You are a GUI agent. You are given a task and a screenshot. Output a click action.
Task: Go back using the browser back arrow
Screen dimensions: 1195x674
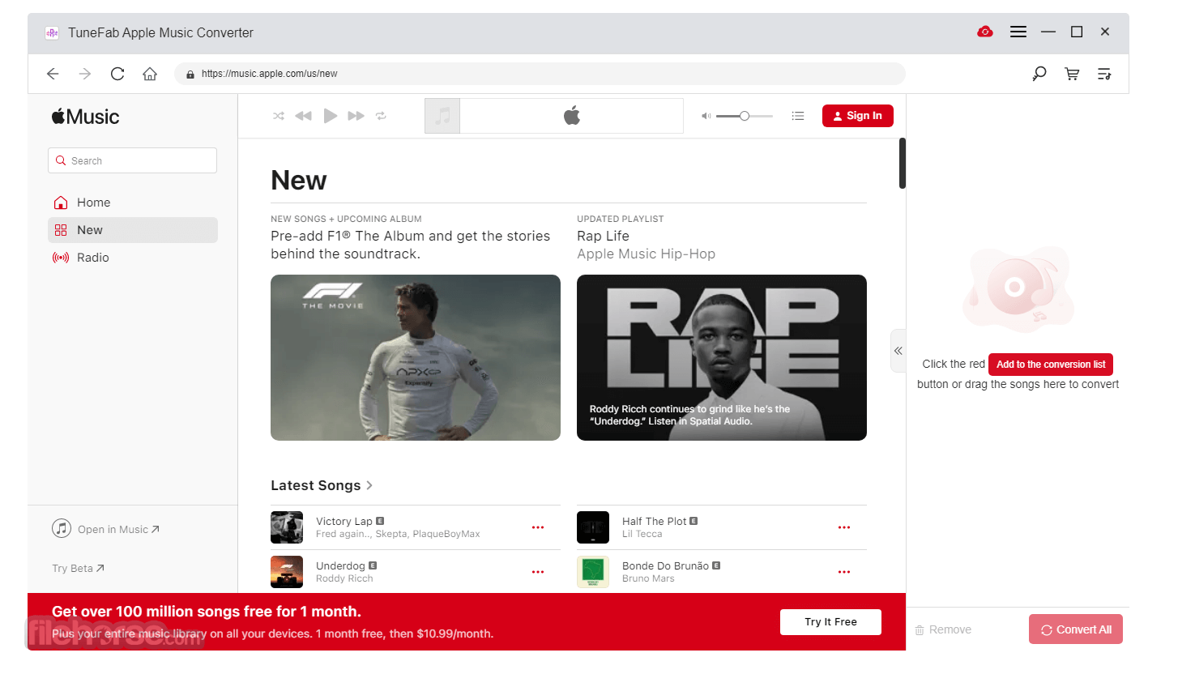(x=53, y=74)
